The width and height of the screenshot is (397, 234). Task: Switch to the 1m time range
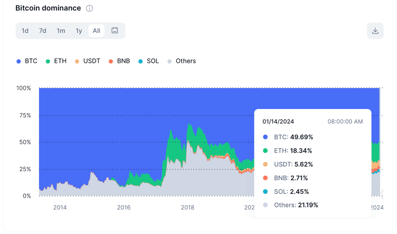[61, 31]
